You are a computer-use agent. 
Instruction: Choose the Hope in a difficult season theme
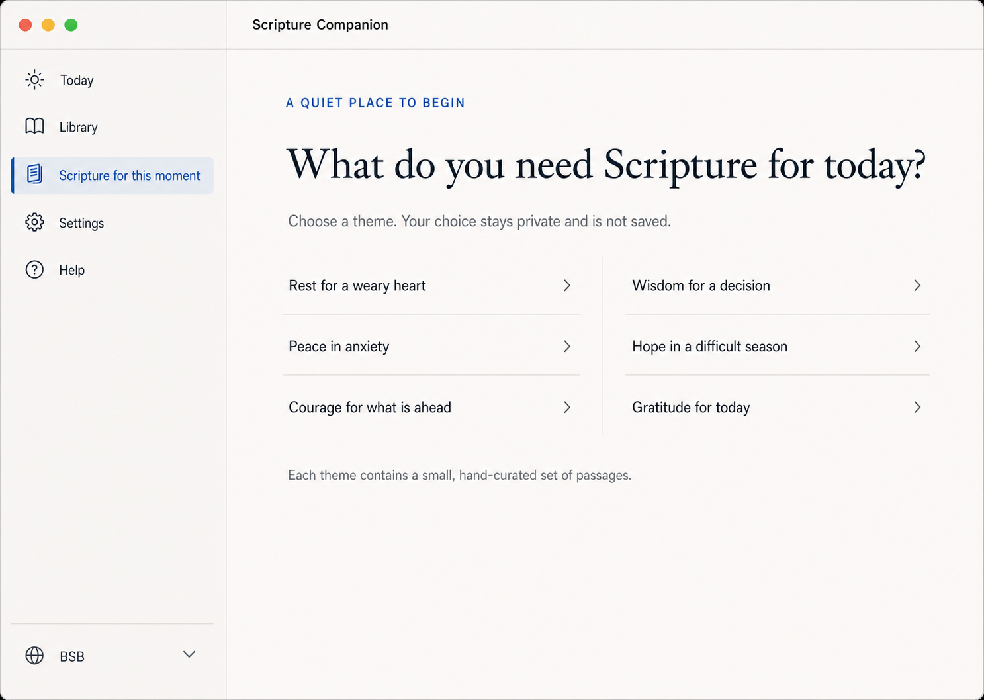click(778, 347)
